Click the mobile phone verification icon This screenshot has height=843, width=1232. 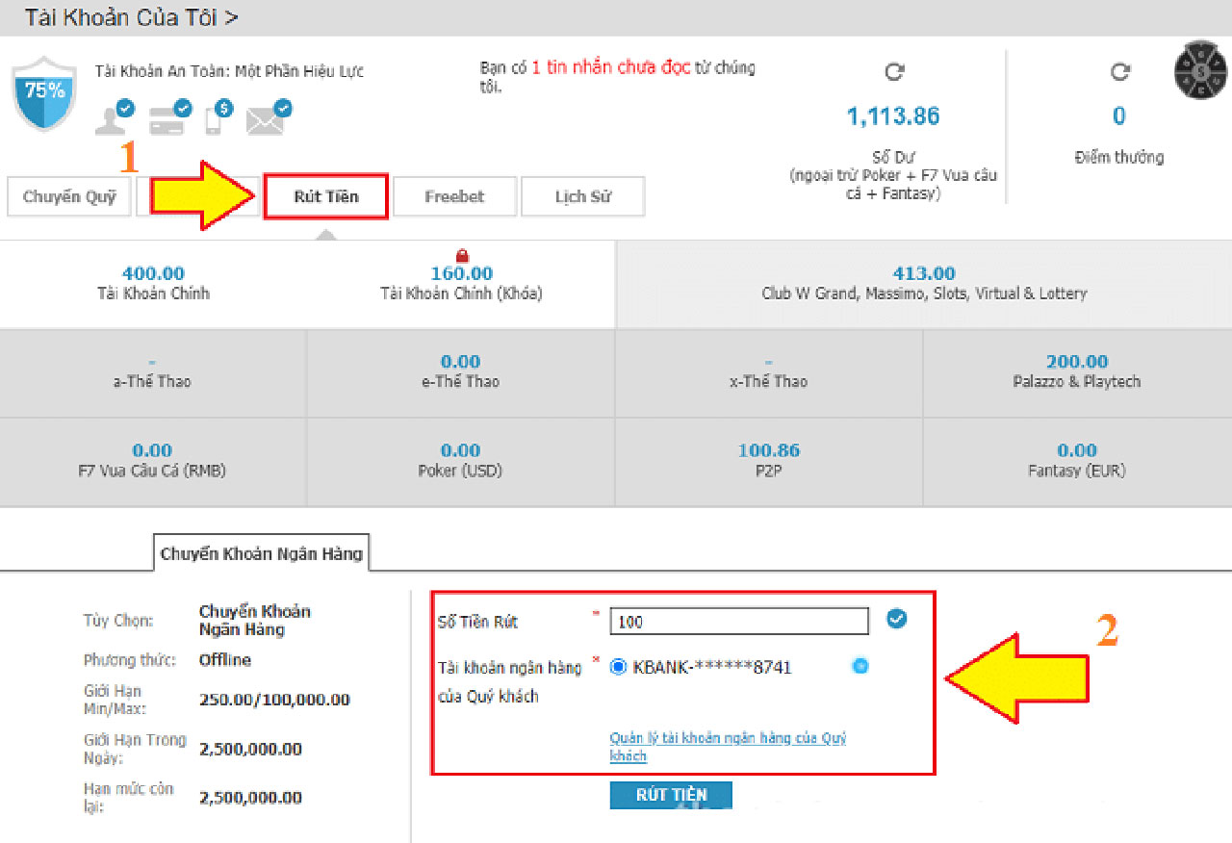point(218,119)
